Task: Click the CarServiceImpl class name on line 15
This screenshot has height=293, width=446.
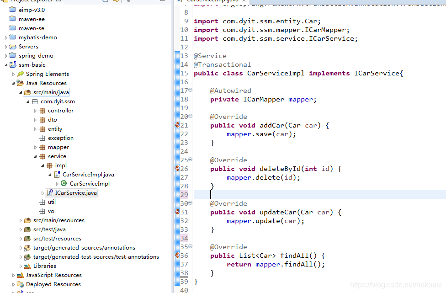Action: click(x=276, y=73)
